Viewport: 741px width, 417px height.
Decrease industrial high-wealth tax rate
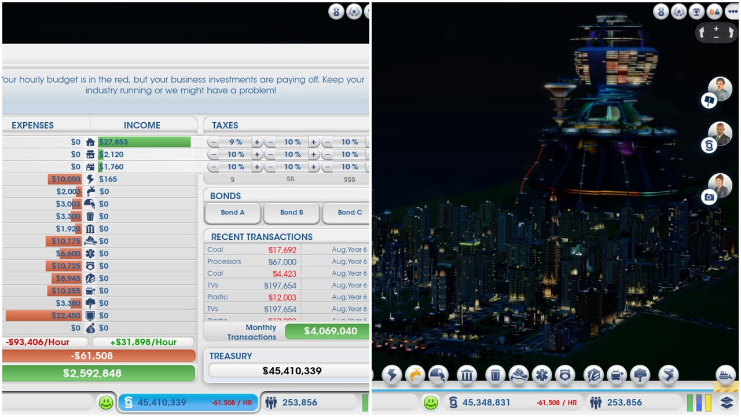pyautogui.click(x=328, y=167)
